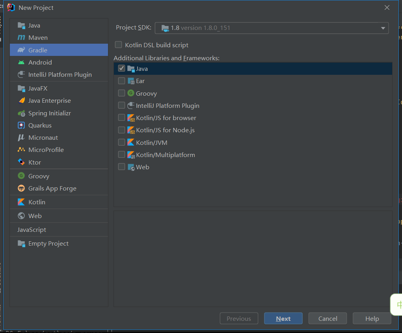This screenshot has width=402, height=333.
Task: Click the Kotlin/JS for Node.js icon
Action: click(x=131, y=130)
